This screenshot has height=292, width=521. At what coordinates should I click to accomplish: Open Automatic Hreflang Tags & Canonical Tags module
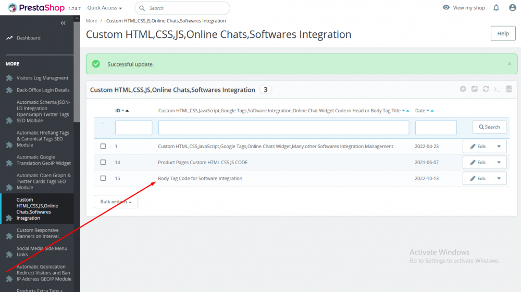43,139
